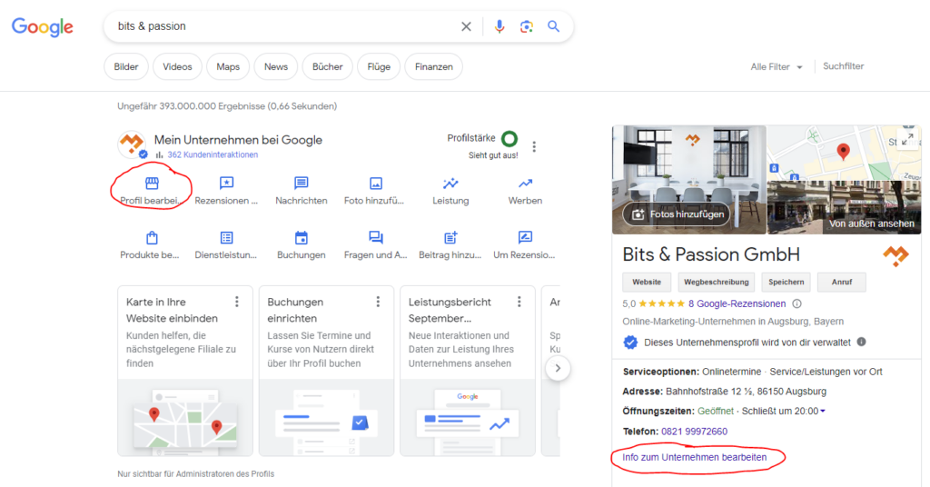Expand the Öffnungszeiten hours dropdown arrow
The height and width of the screenshot is (487, 930).
point(823,412)
